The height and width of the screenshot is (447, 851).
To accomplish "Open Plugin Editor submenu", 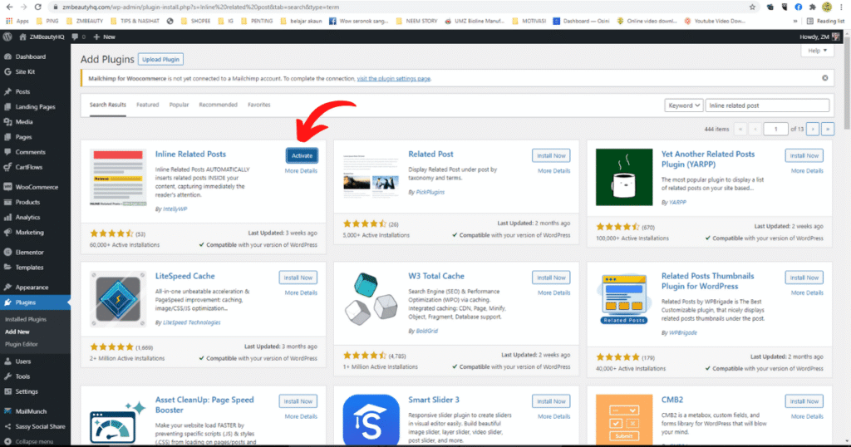I will tap(21, 345).
